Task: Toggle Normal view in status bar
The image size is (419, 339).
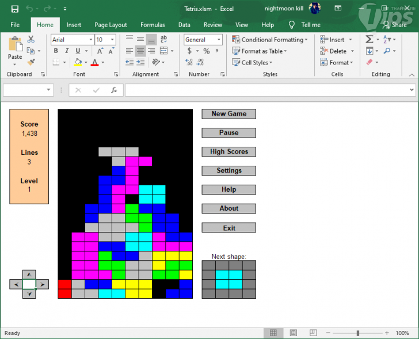Action: pos(273,333)
